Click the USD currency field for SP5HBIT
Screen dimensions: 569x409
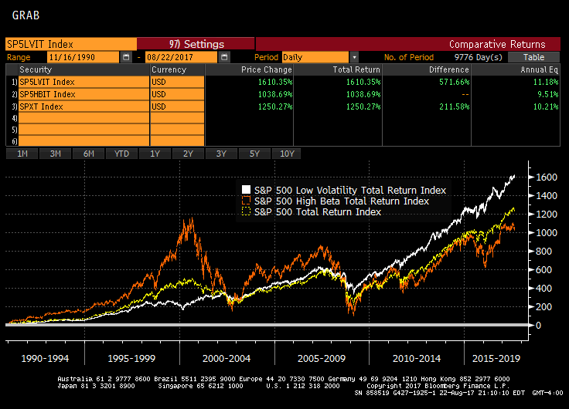177,94
